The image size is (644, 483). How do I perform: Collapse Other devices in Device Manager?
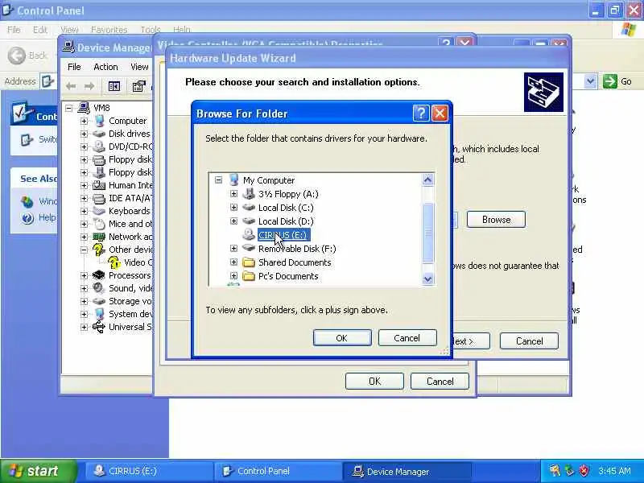85,250
